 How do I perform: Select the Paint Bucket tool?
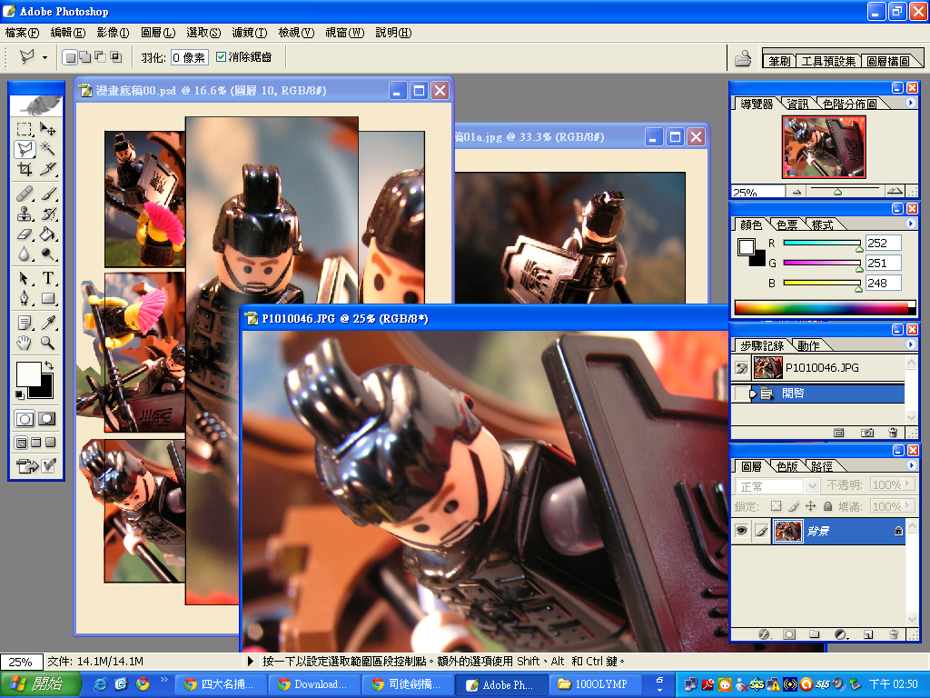pyautogui.click(x=47, y=234)
